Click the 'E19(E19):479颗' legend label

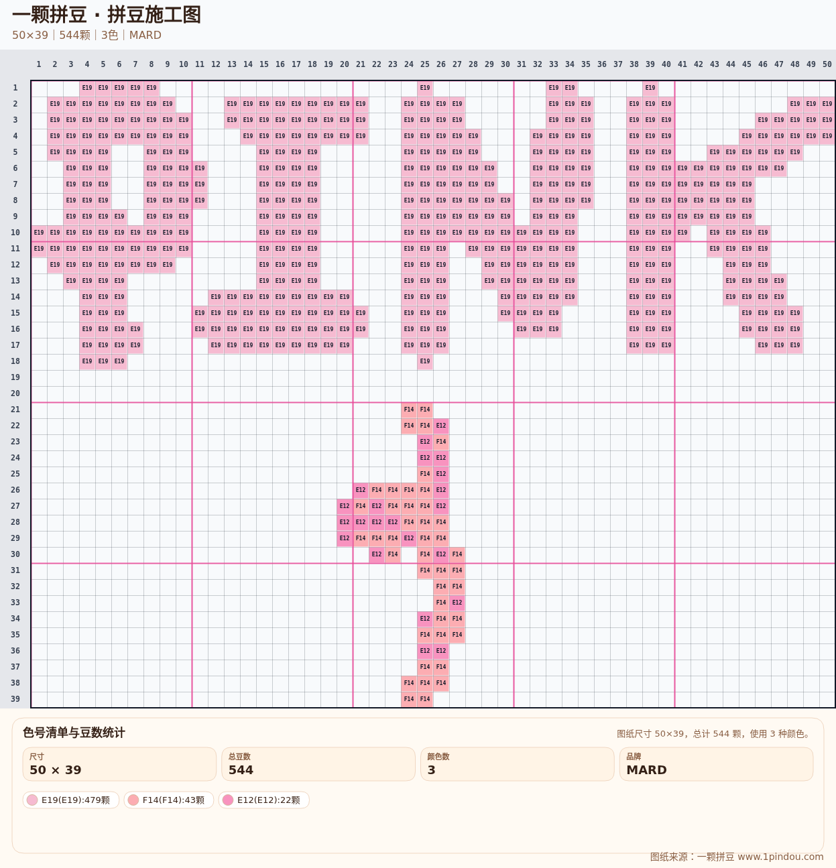coord(76,800)
